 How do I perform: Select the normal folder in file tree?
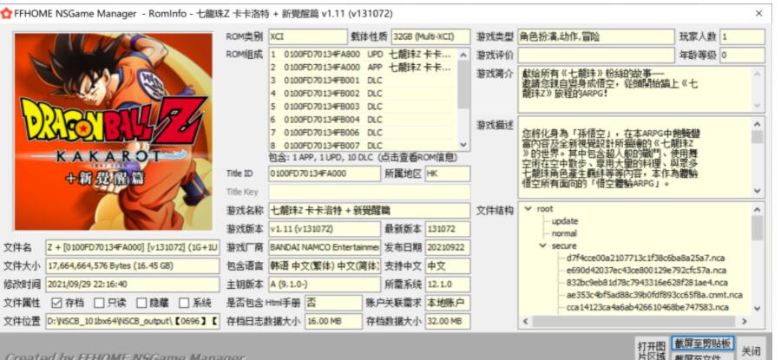tap(564, 233)
